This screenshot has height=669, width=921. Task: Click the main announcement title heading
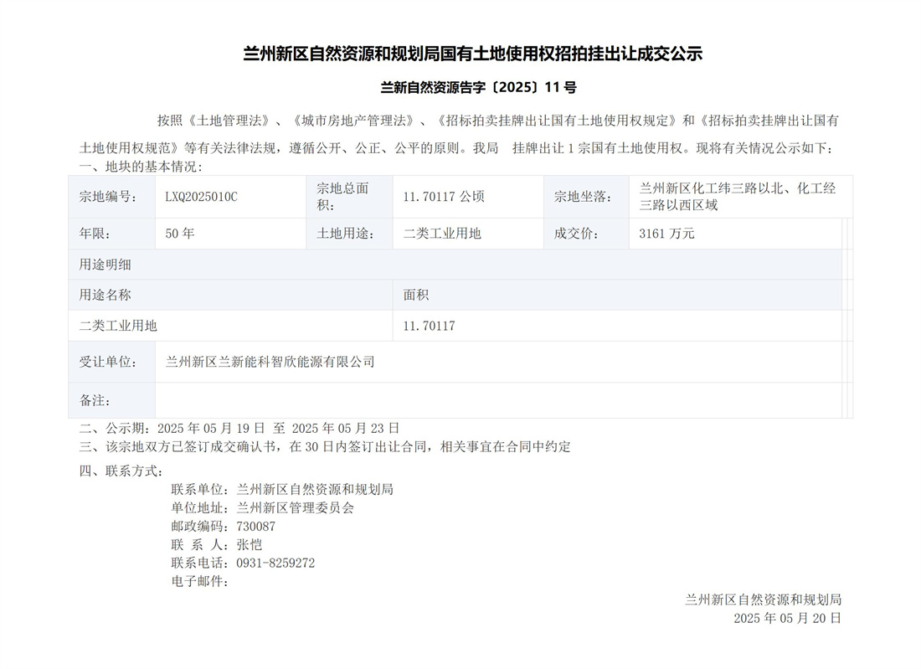pos(472,54)
